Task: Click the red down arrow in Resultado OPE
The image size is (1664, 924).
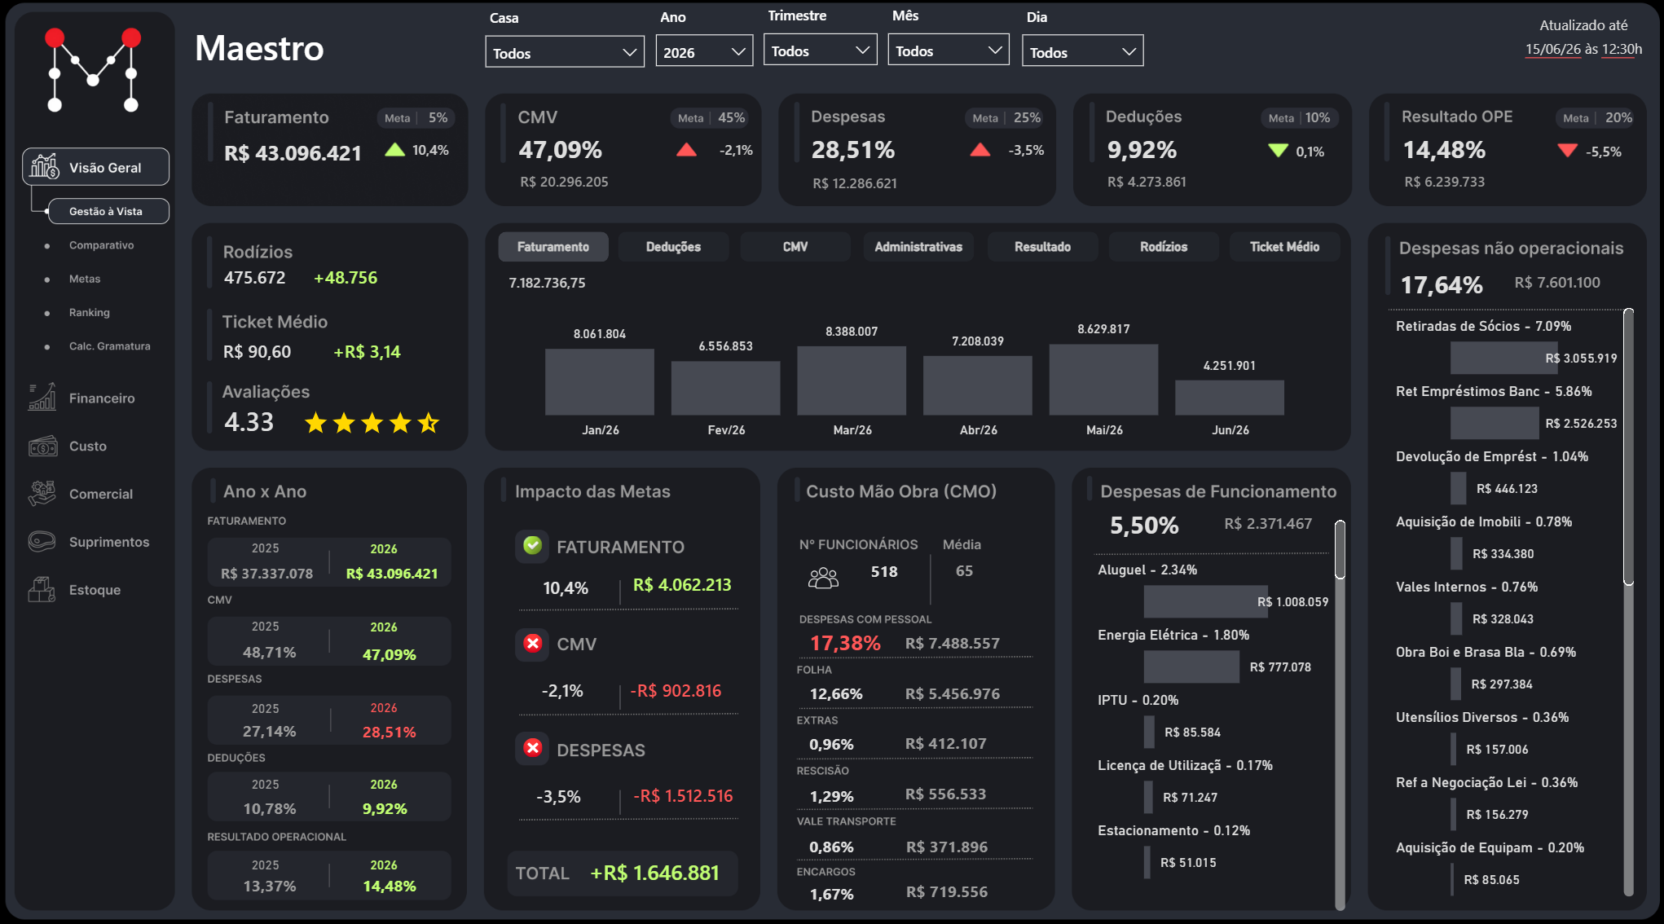Action: pos(1567,151)
